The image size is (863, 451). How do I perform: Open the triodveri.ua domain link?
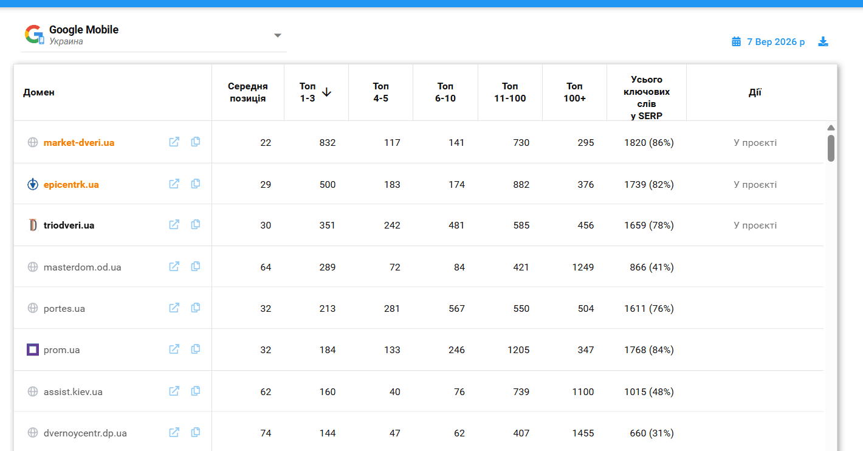click(69, 225)
